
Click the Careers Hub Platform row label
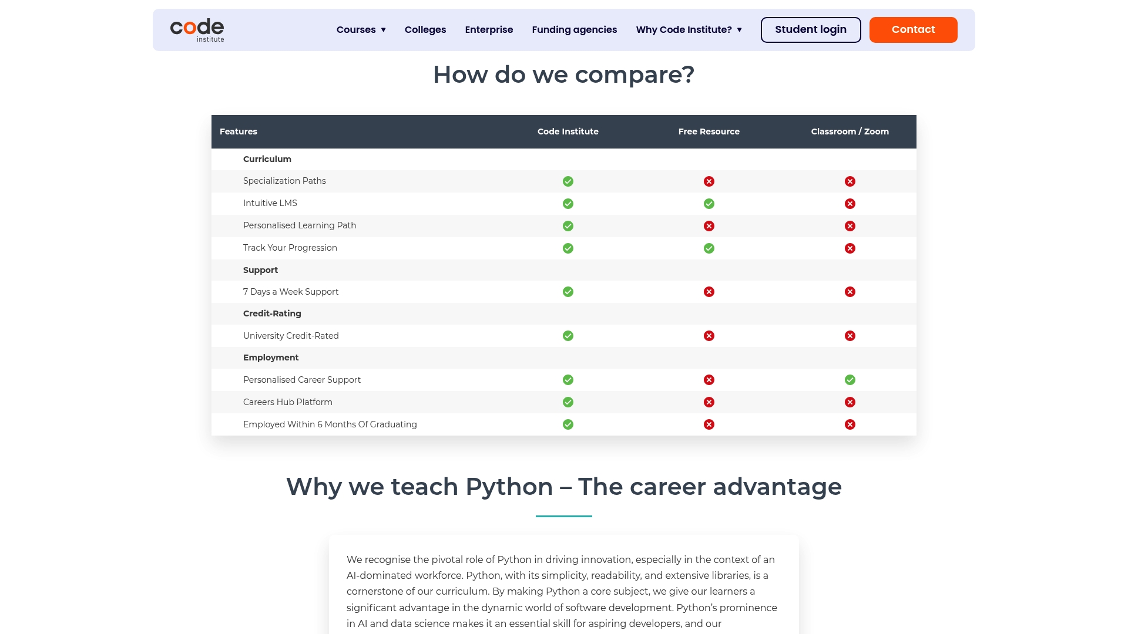[x=288, y=402]
